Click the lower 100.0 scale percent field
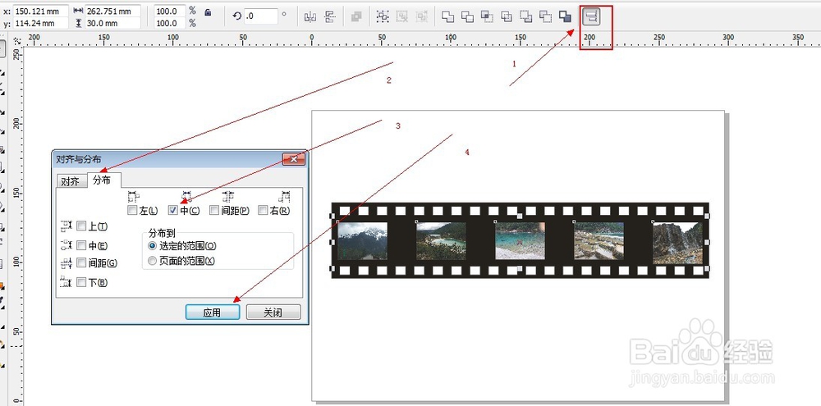Image resolution: width=821 pixels, height=406 pixels. click(x=170, y=23)
